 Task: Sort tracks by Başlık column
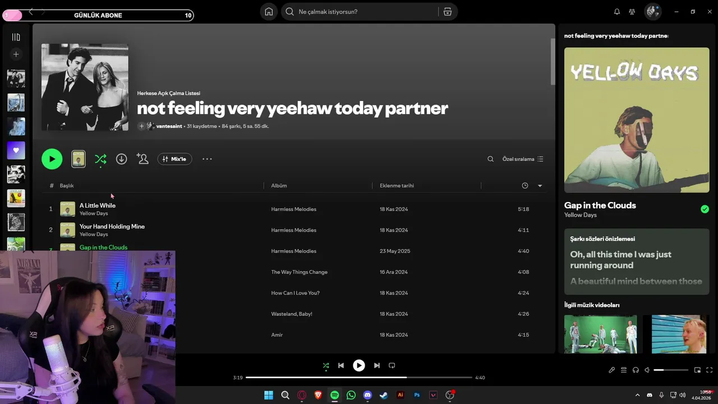pos(67,186)
